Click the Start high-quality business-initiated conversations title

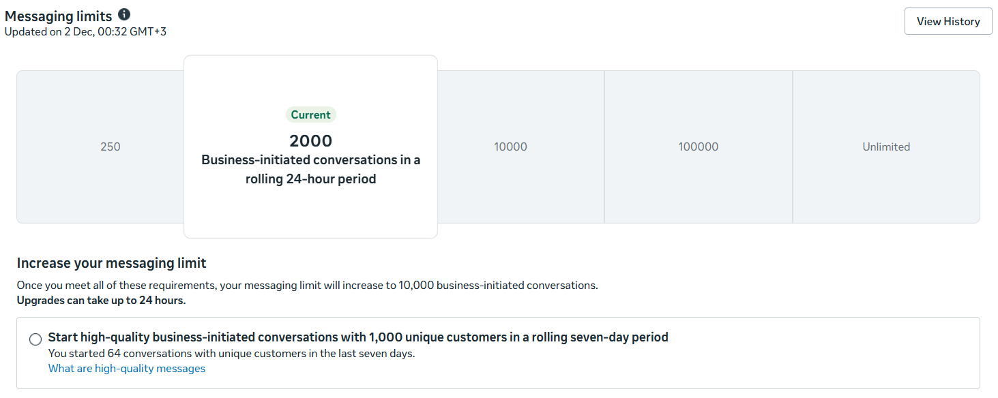coord(357,337)
